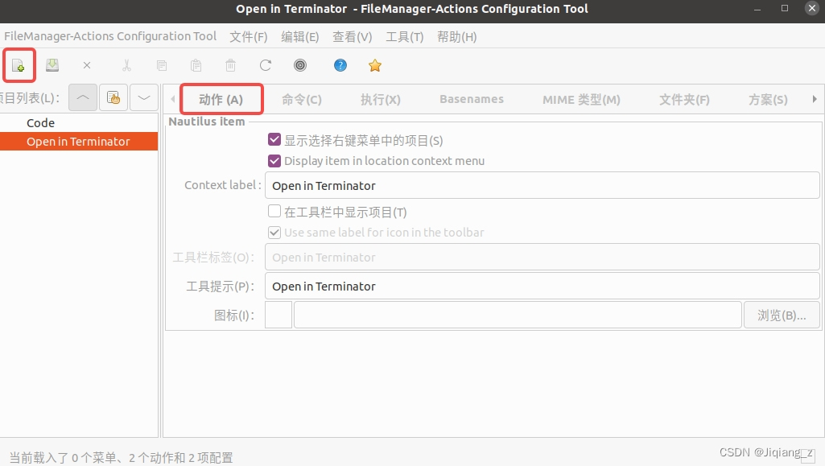Click the hand-pointer sort button in item list
825x466 pixels.
[113, 98]
